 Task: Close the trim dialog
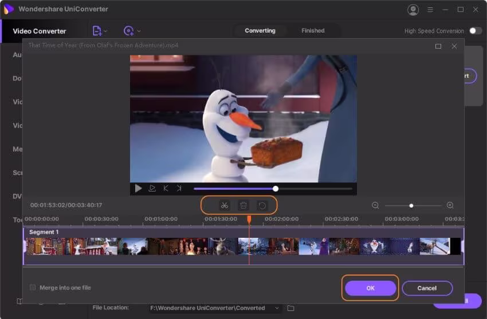click(x=454, y=46)
